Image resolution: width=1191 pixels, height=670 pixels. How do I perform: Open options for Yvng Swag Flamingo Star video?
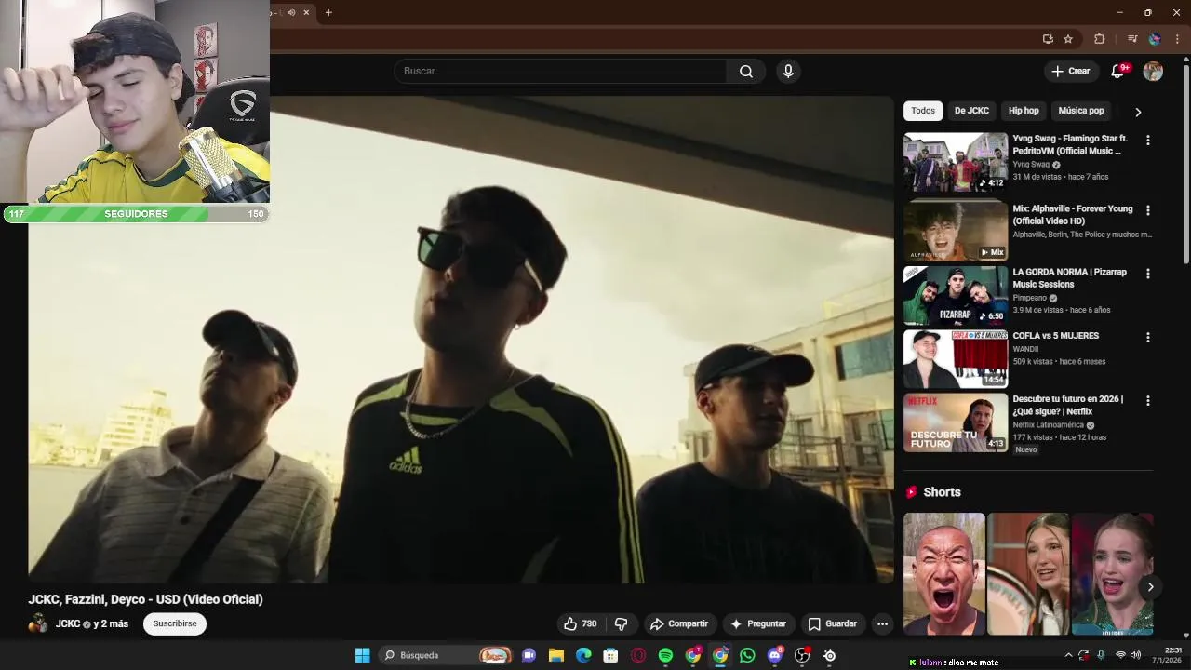click(1147, 140)
